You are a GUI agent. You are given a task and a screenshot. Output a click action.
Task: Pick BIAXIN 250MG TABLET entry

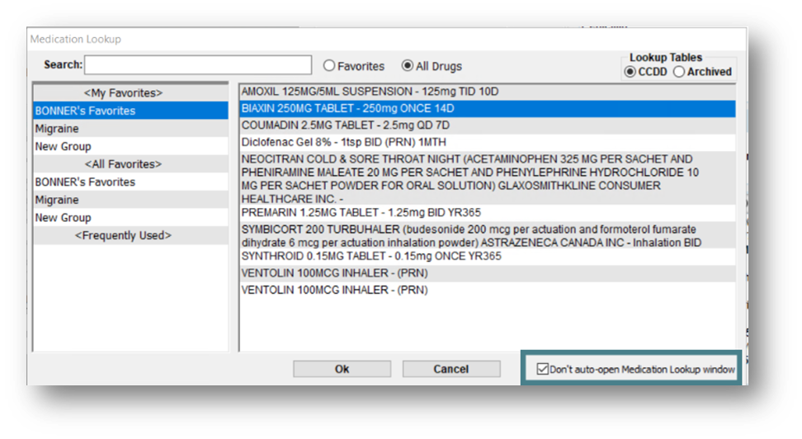click(x=488, y=108)
